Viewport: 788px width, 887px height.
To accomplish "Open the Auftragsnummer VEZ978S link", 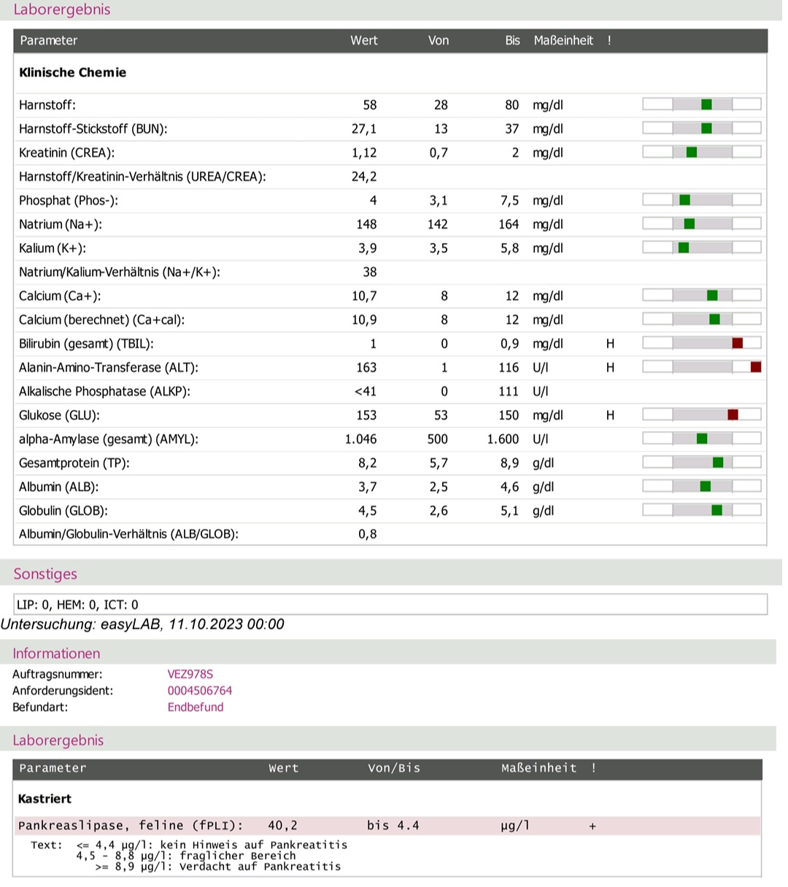I will [x=190, y=675].
